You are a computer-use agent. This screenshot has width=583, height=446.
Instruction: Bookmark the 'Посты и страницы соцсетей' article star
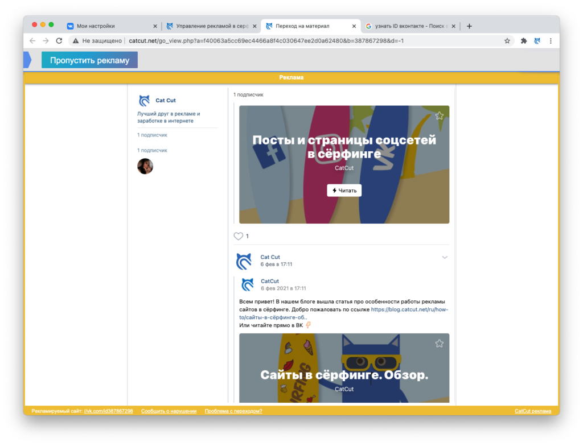pyautogui.click(x=440, y=115)
